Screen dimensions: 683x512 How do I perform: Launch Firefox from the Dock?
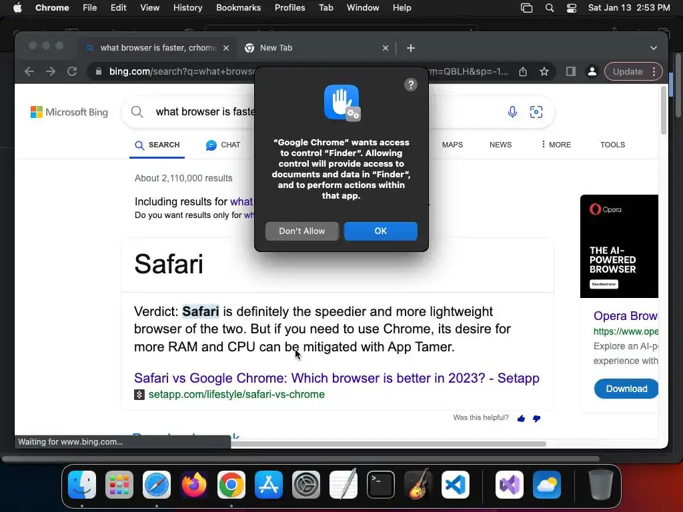[194, 485]
